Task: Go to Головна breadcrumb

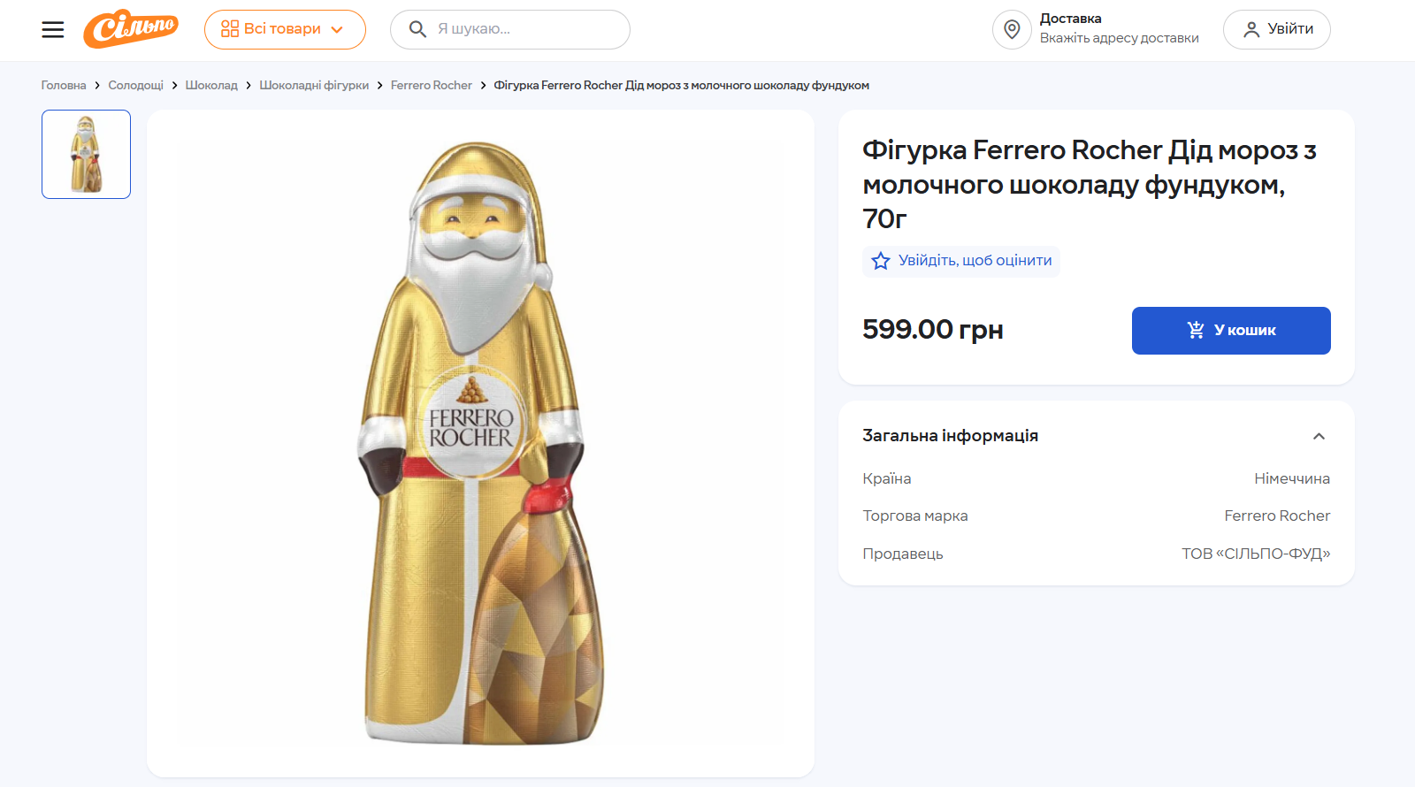Action: tap(64, 86)
